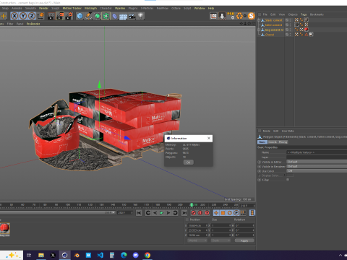The width and height of the screenshot is (347, 260).
Task: Open the Pipeline menu
Action: 120,8
